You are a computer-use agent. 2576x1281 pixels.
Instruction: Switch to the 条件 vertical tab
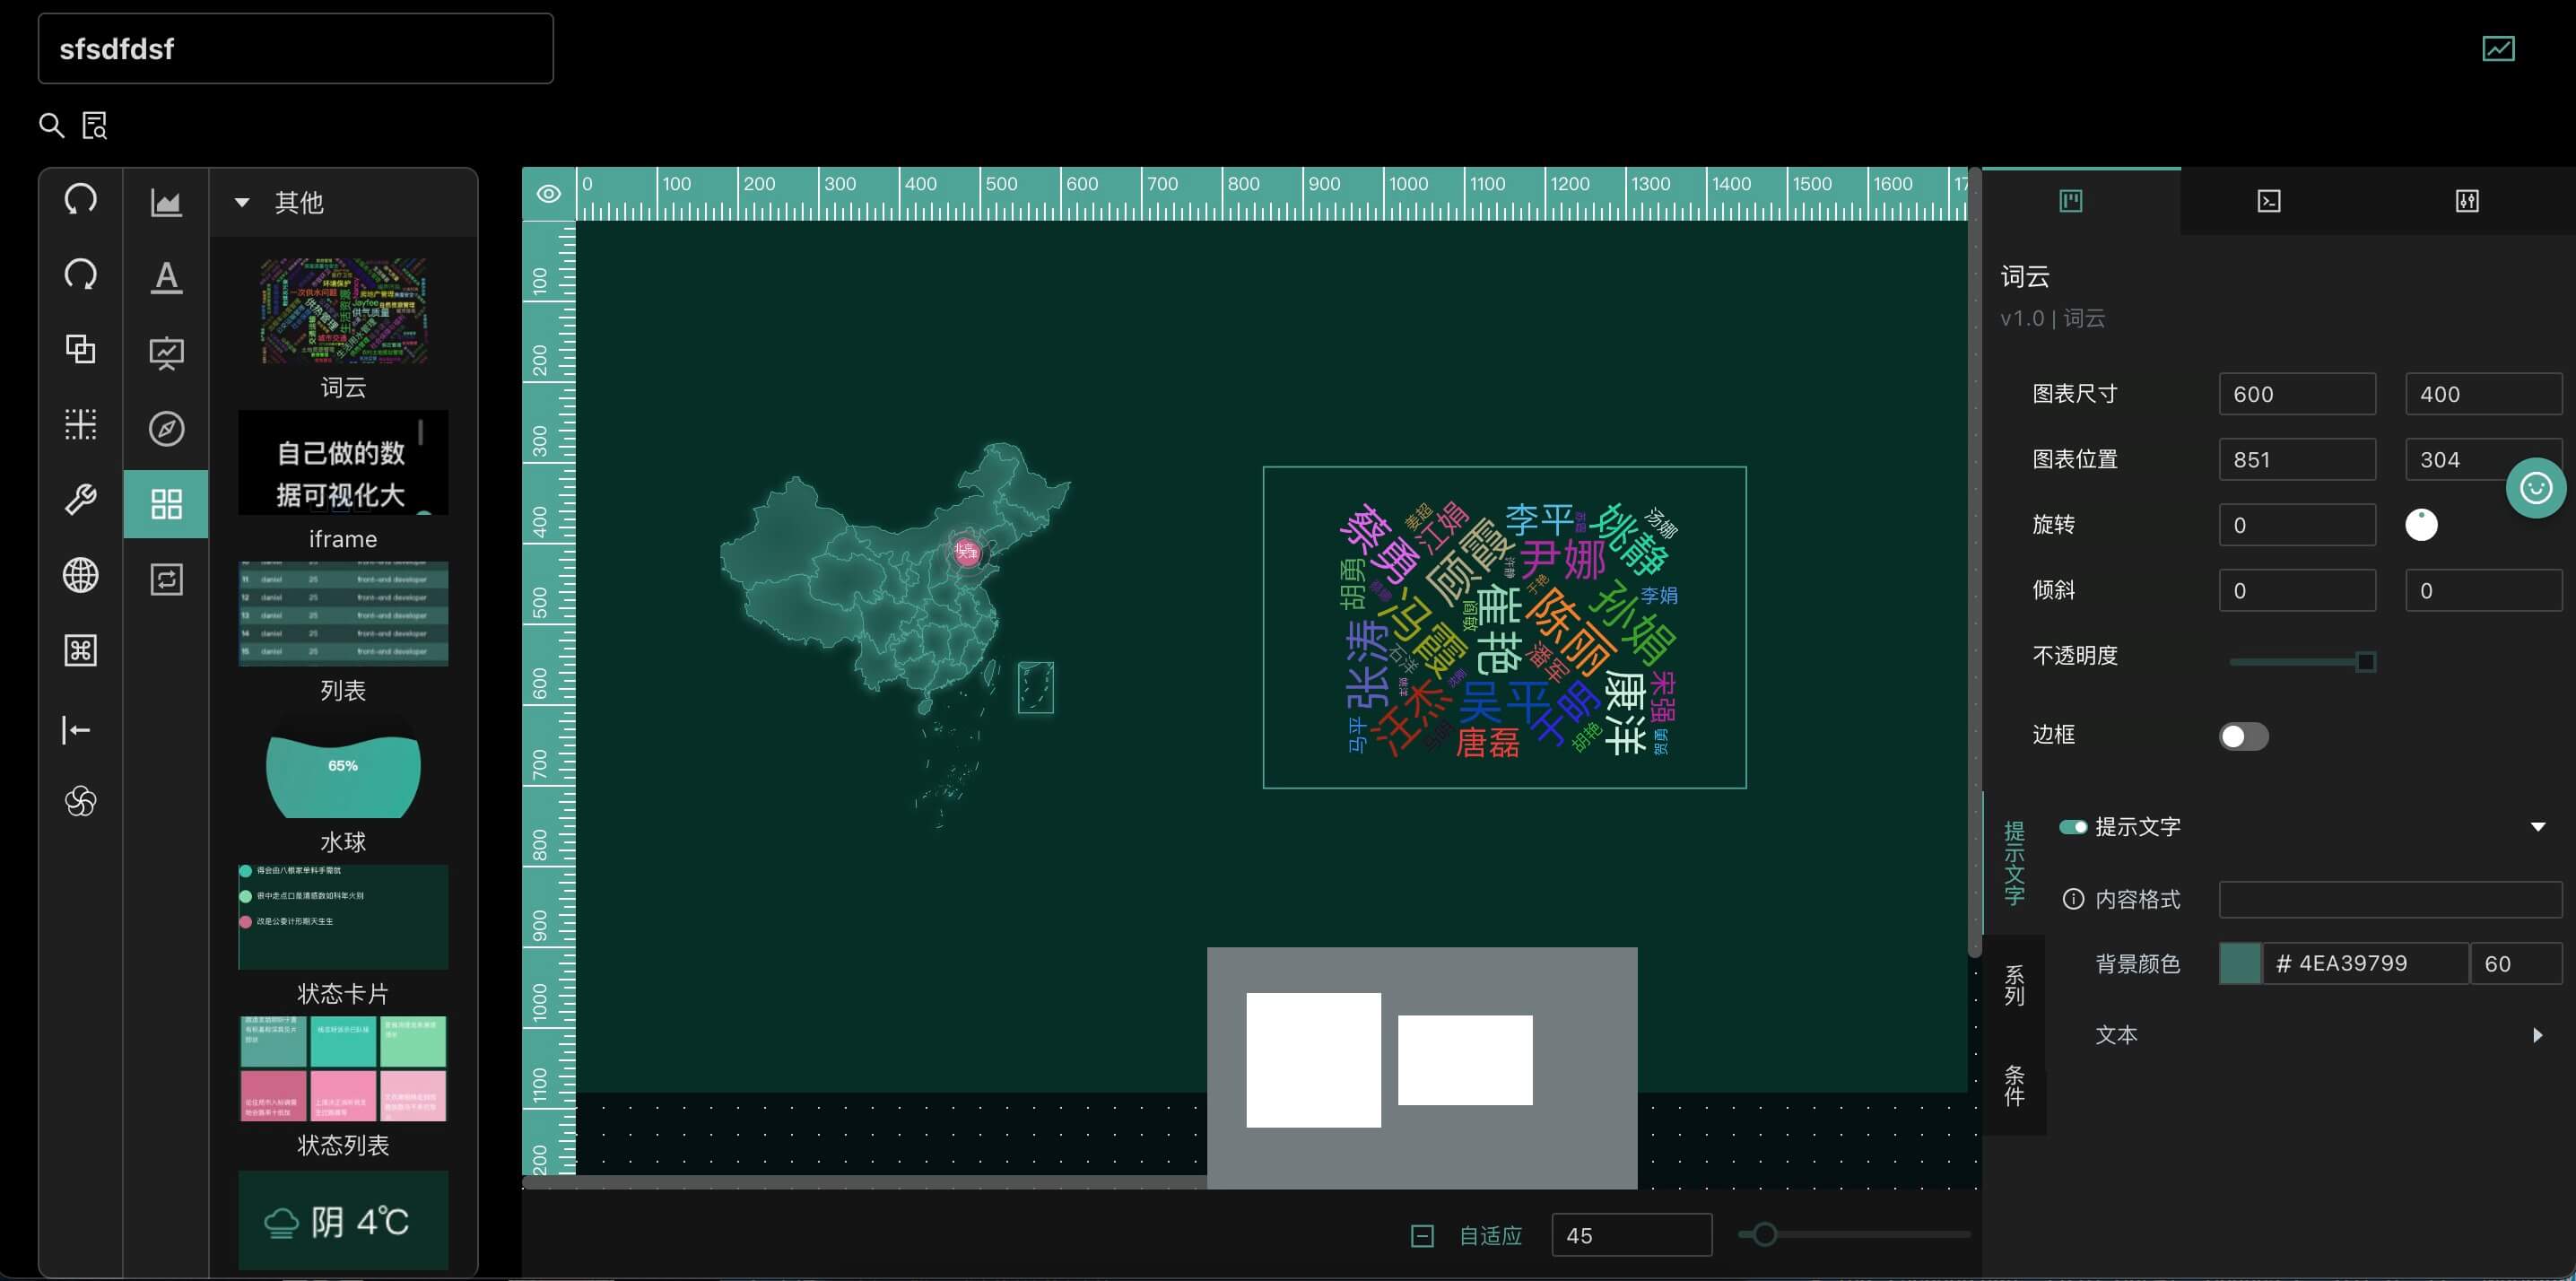2014,1085
